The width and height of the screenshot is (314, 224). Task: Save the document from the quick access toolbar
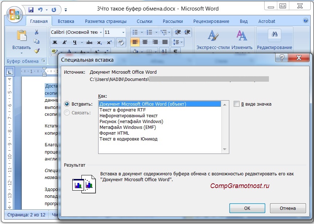pyautogui.click(x=31, y=9)
